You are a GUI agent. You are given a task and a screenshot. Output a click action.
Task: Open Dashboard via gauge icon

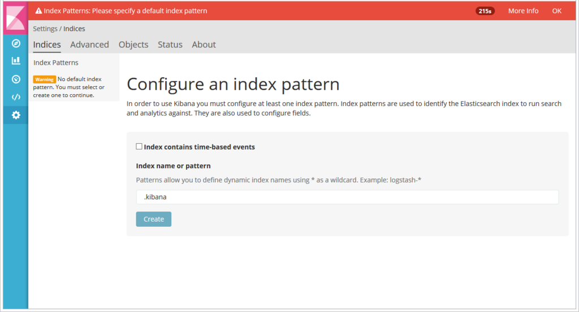(x=16, y=79)
